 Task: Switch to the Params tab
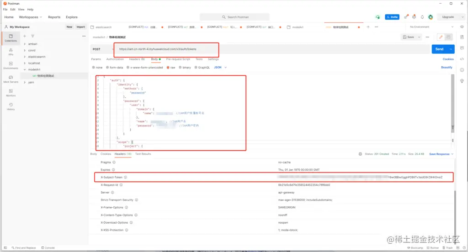coord(96,59)
